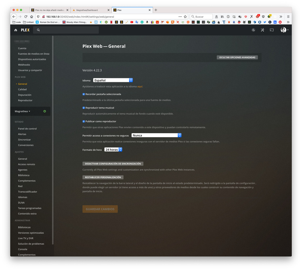302x270 pixels.
Task: Click Desactivar configuración de sincronización button
Action: point(113,164)
